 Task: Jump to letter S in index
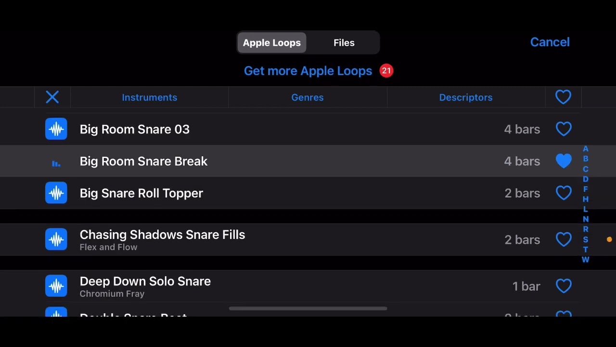586,240
